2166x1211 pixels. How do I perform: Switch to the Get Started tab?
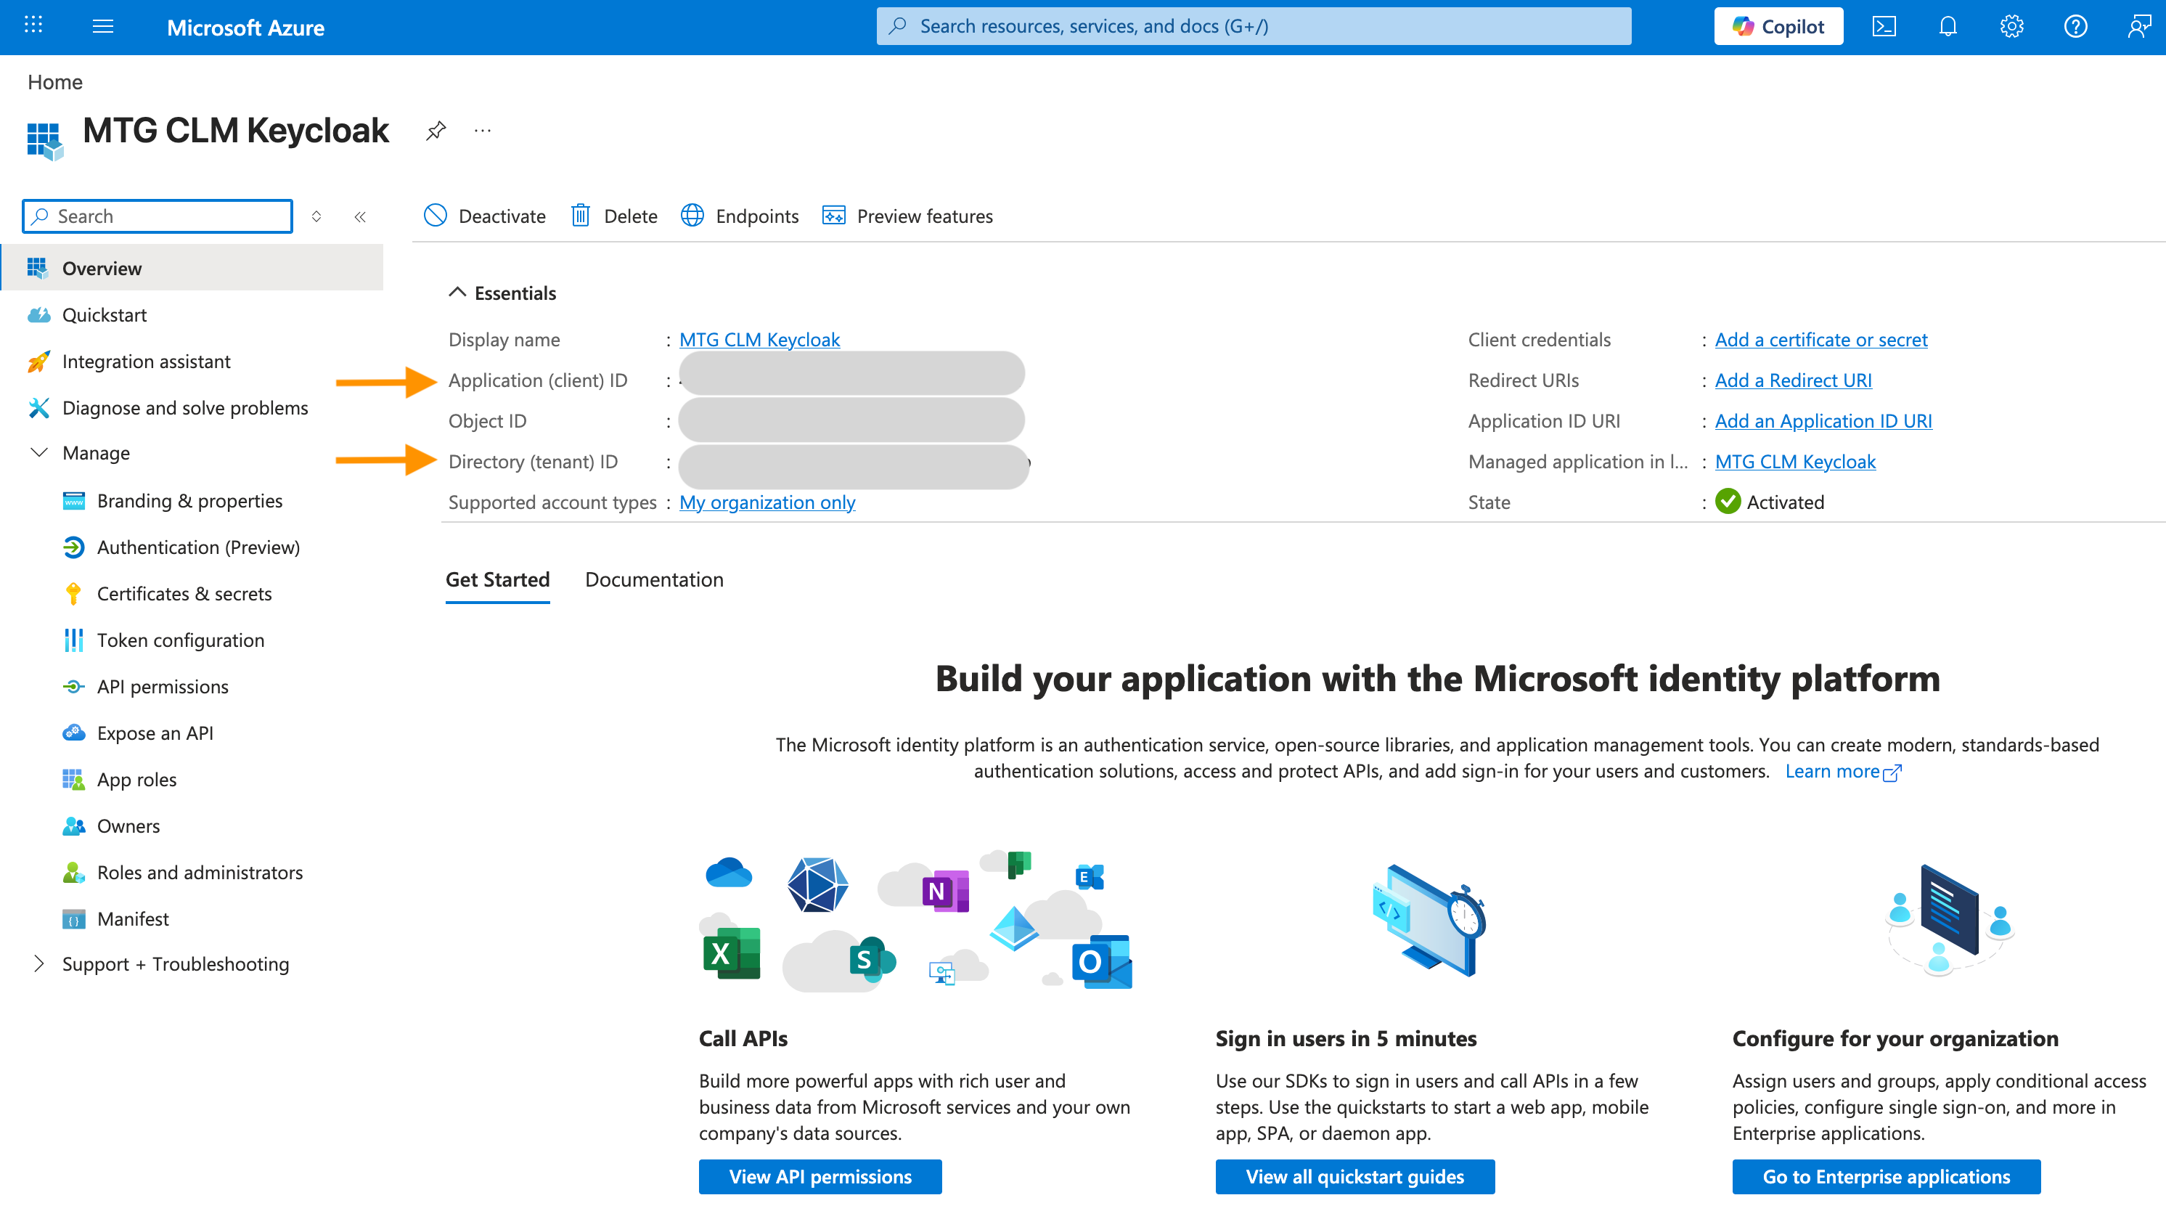pyautogui.click(x=498, y=580)
